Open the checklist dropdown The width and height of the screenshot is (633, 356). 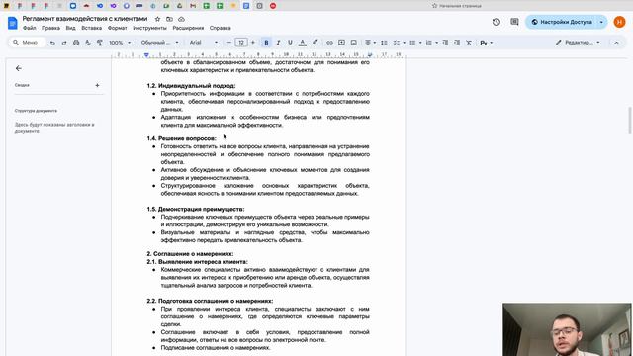pyautogui.click(x=399, y=43)
